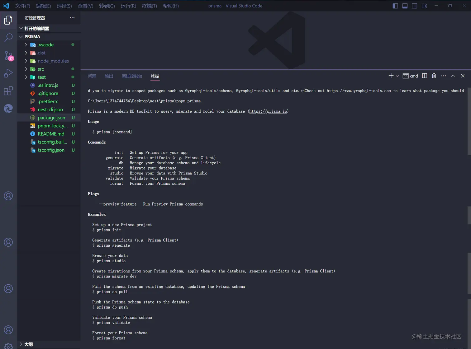This screenshot has width=471, height=349.
Task: Click the first Accounts icon in the activity bar
Action: pos(8,196)
